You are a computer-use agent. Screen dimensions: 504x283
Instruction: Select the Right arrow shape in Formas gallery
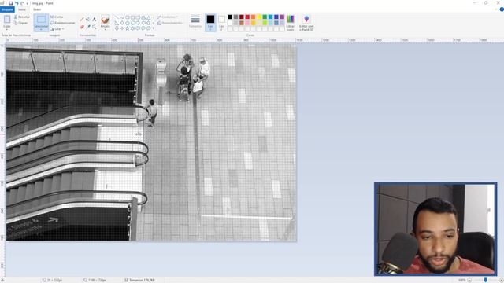click(x=138, y=23)
